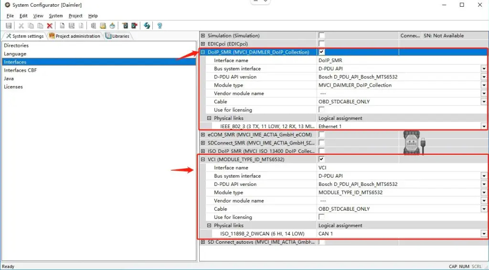Open the CAN 1 logical assignment dropdown
This screenshot has height=270, width=489.
(x=484, y=234)
